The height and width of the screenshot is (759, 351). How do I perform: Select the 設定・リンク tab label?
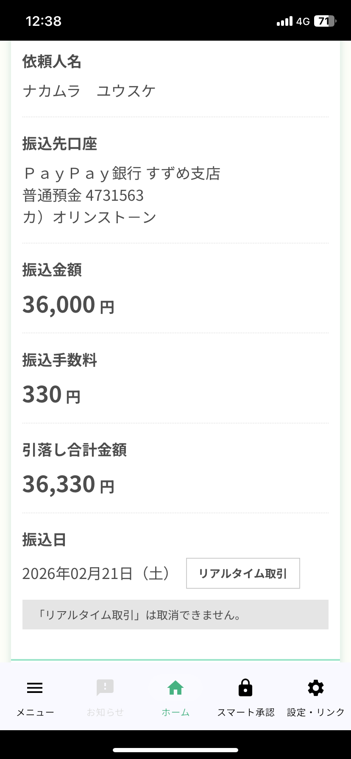coord(316,712)
